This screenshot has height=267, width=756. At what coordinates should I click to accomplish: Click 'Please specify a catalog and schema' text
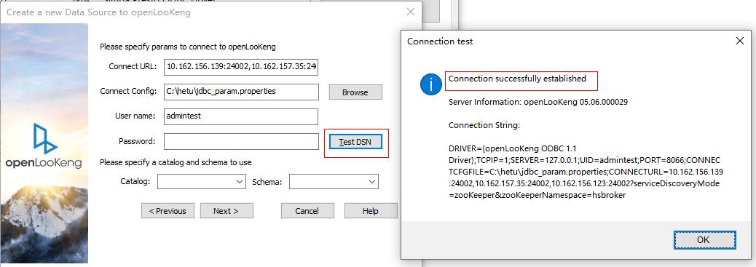tap(176, 162)
